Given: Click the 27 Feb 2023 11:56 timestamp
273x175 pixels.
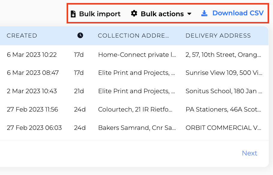Looking at the screenshot, I should pos(32,109).
